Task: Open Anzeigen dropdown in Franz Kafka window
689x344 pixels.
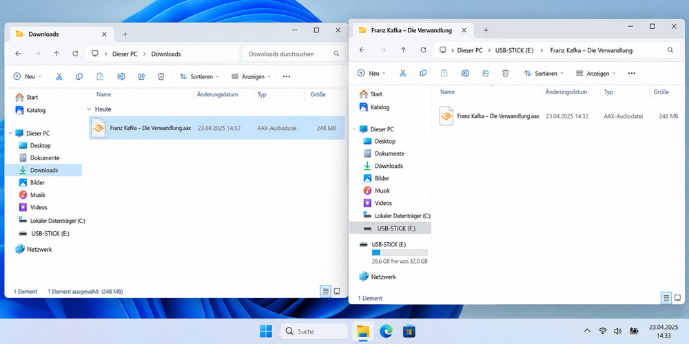Action: pyautogui.click(x=595, y=74)
